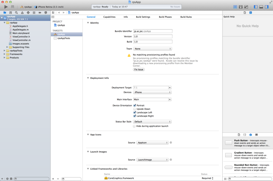273x181 pixels.
Task: Show the Media library icon
Action: pos(257,135)
